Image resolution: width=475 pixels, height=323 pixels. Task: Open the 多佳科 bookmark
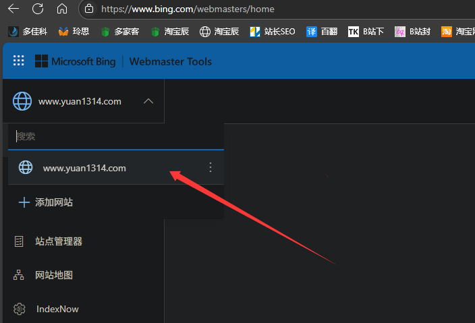[x=28, y=32]
